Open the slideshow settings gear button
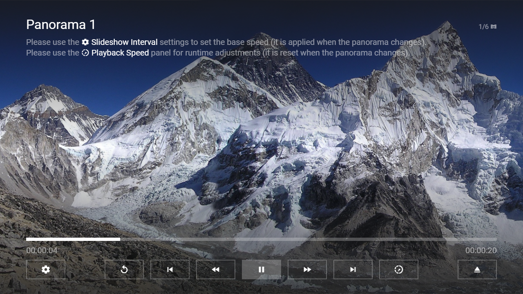523x294 pixels. tap(46, 269)
